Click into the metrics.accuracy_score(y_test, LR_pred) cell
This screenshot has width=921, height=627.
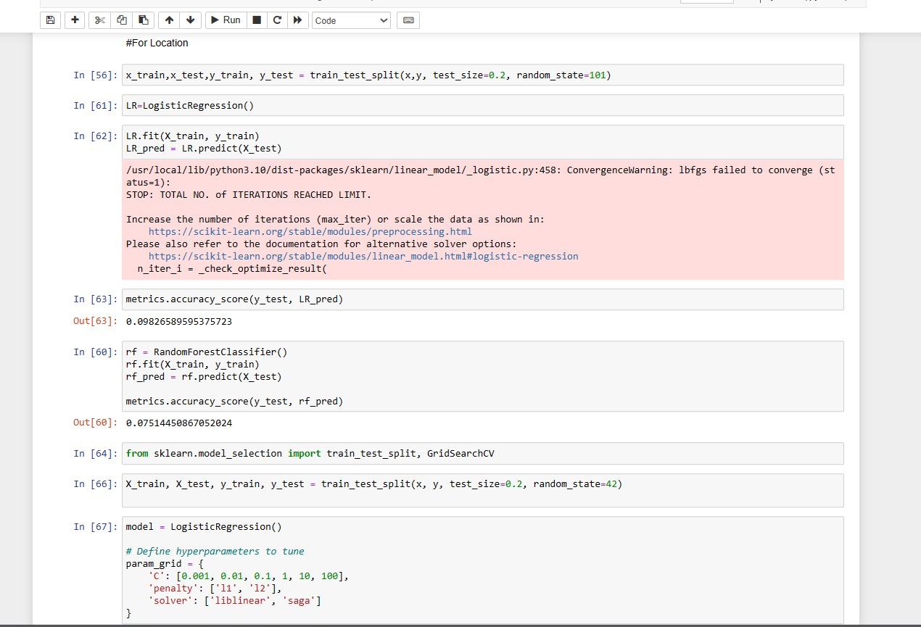click(x=483, y=299)
